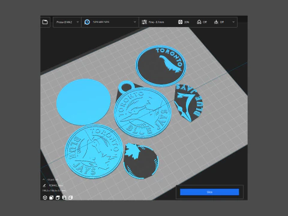Open the Prusa i3 Mk2 printer dropdown

tap(67, 22)
